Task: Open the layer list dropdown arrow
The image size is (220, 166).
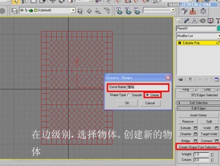Action: tap(73, 10)
